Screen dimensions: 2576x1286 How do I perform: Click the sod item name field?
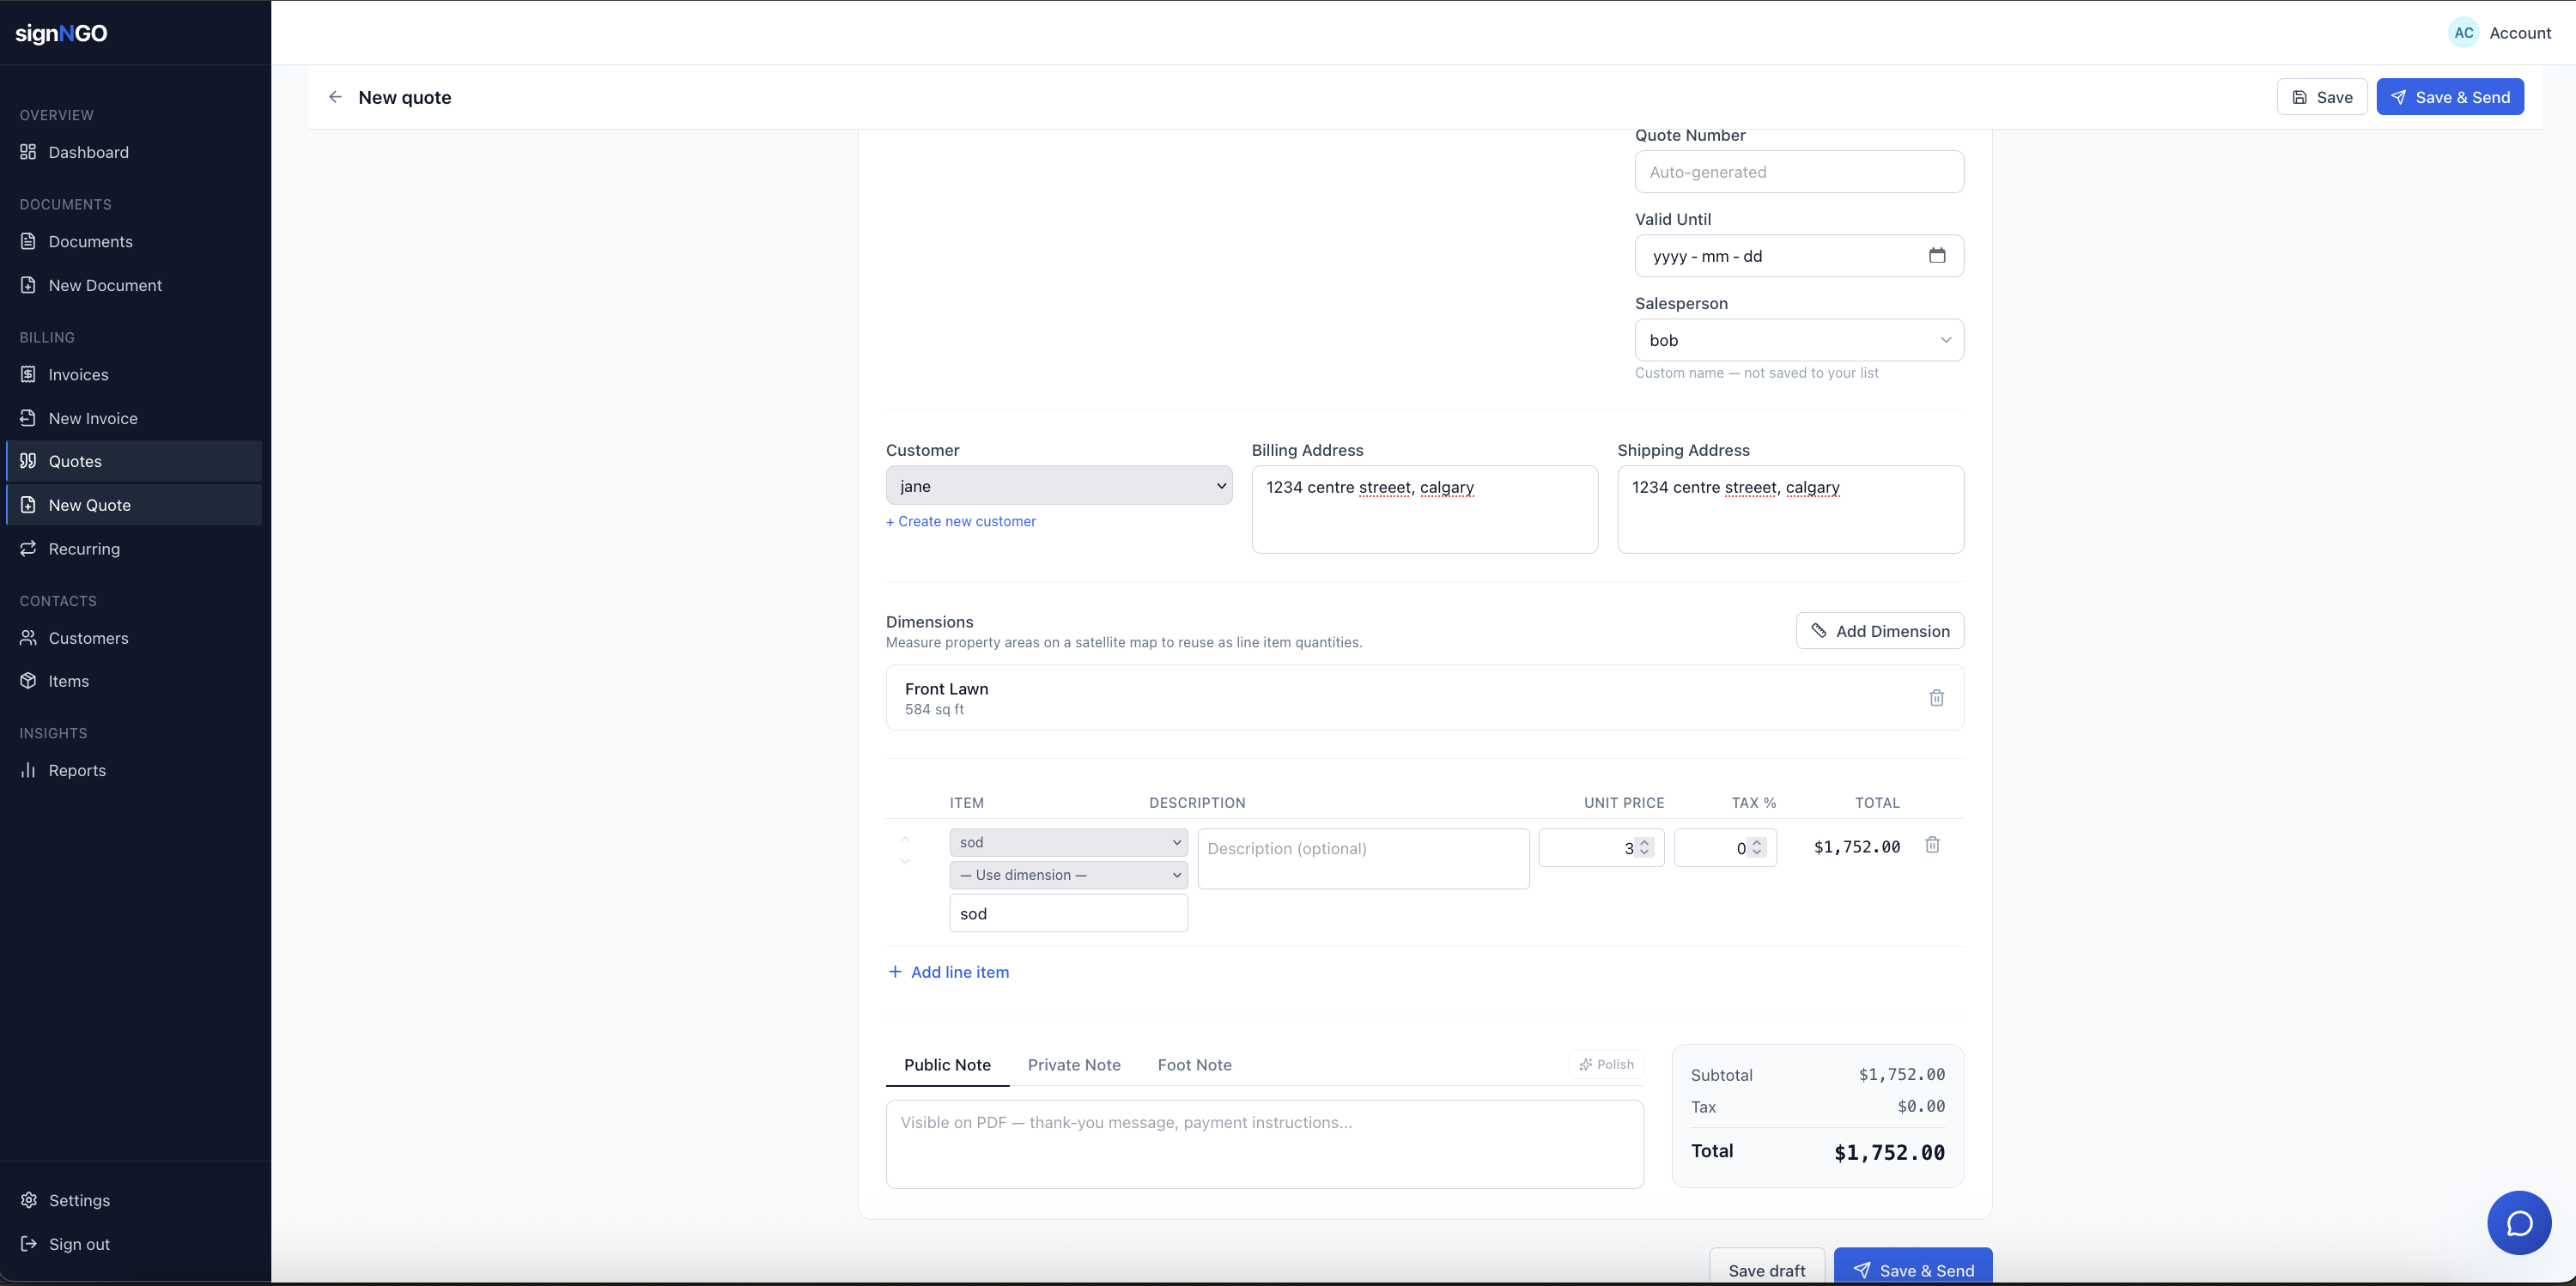click(1069, 913)
